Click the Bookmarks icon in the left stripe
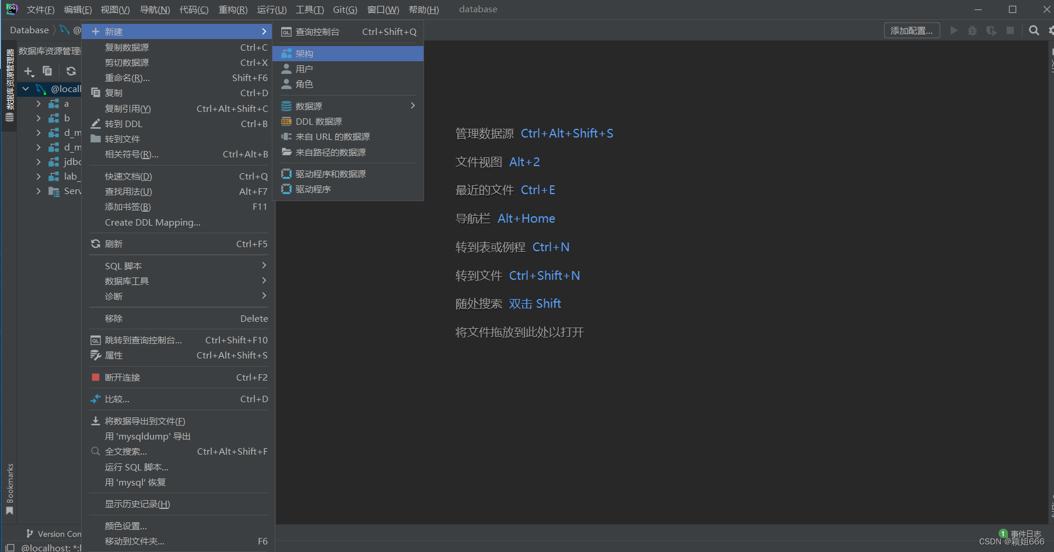1054x552 pixels. click(9, 511)
